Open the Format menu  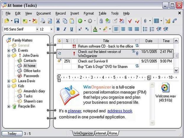[x=88, y=13]
